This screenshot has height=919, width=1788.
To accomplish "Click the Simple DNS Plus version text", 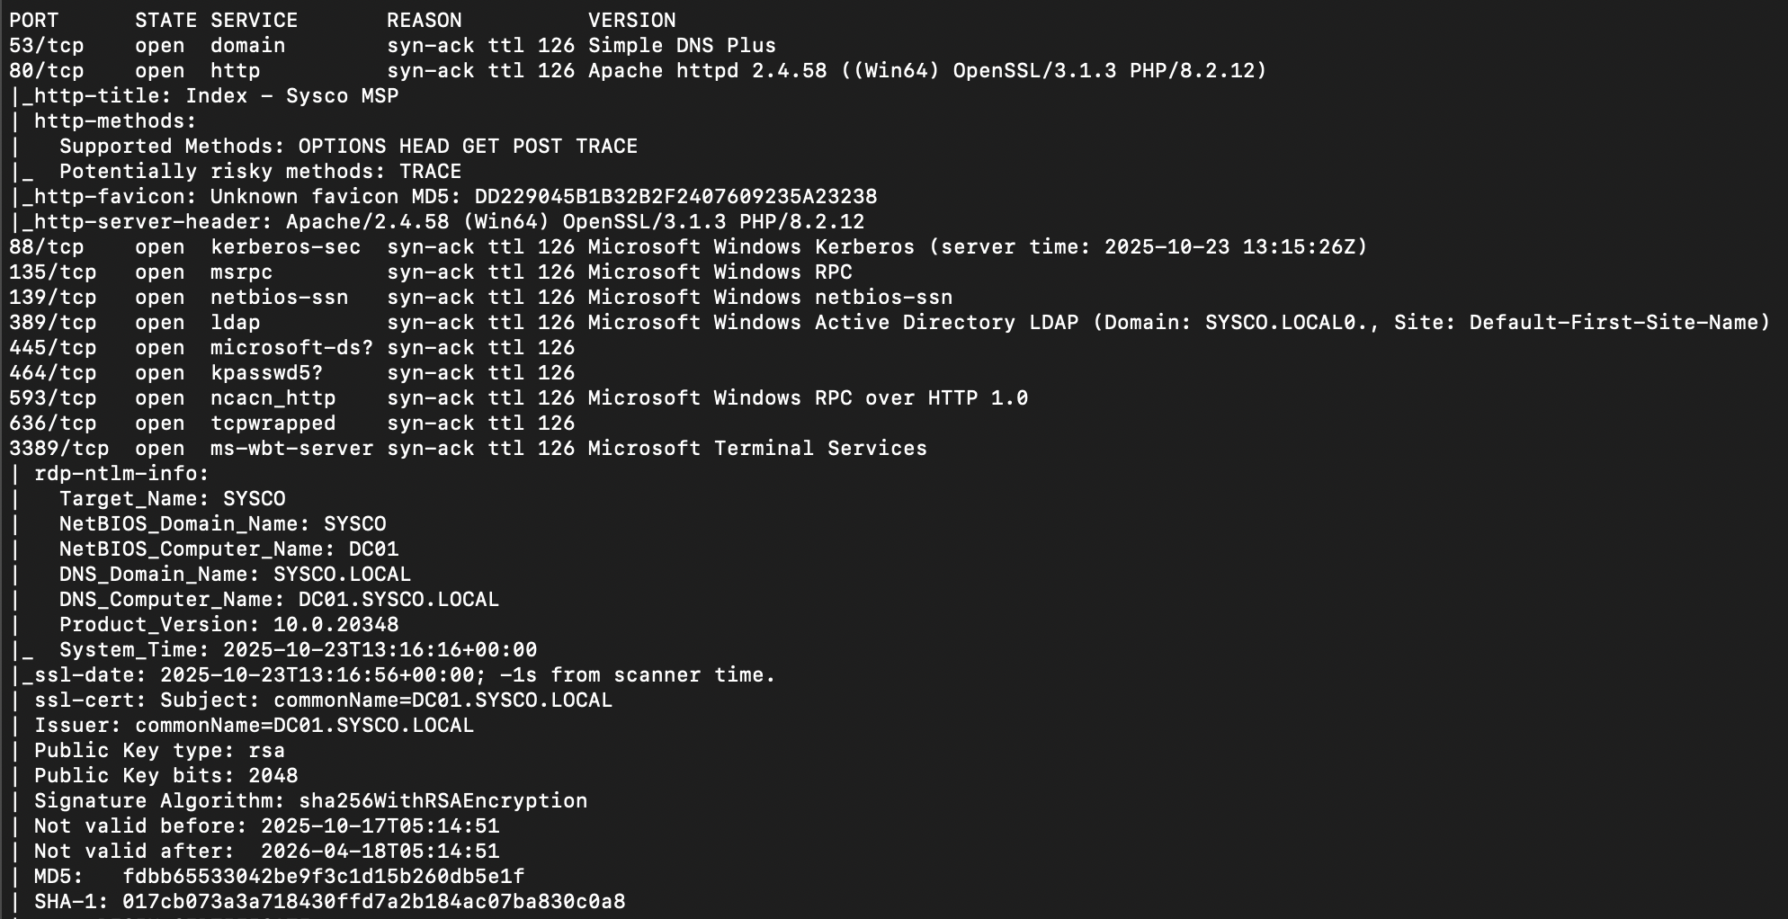I will pyautogui.click(x=682, y=45).
